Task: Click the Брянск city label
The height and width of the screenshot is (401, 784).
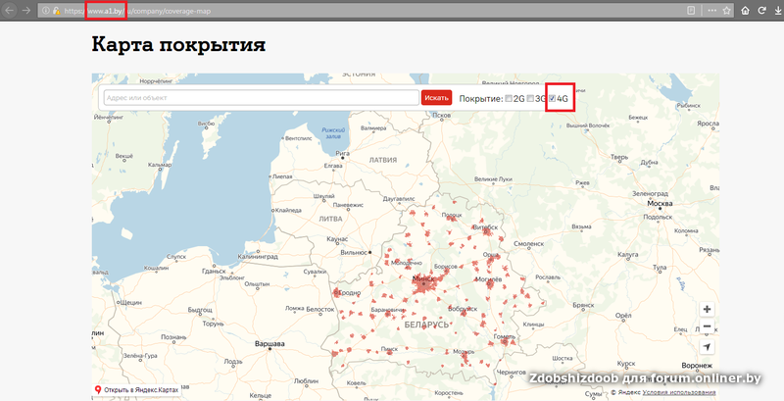Action: click(583, 305)
